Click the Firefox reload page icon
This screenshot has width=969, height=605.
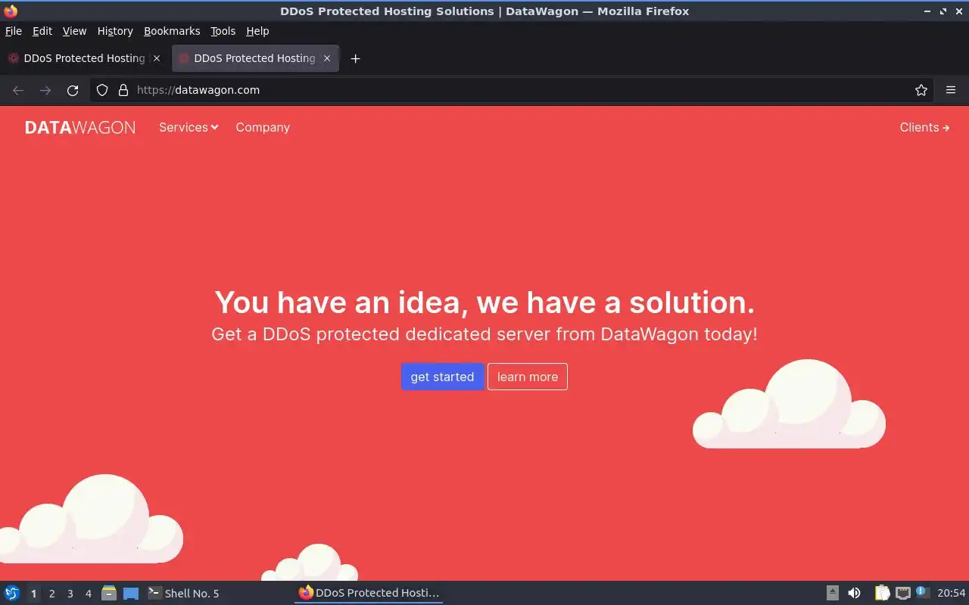pos(73,90)
